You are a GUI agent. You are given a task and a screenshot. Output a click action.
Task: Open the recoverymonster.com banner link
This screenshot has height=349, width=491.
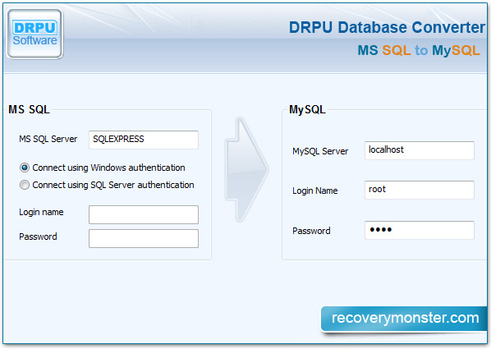click(x=404, y=319)
